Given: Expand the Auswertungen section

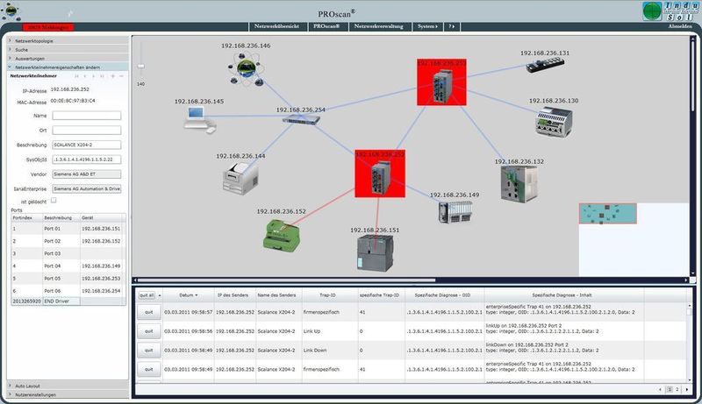Looking at the screenshot, I should coord(68,59).
